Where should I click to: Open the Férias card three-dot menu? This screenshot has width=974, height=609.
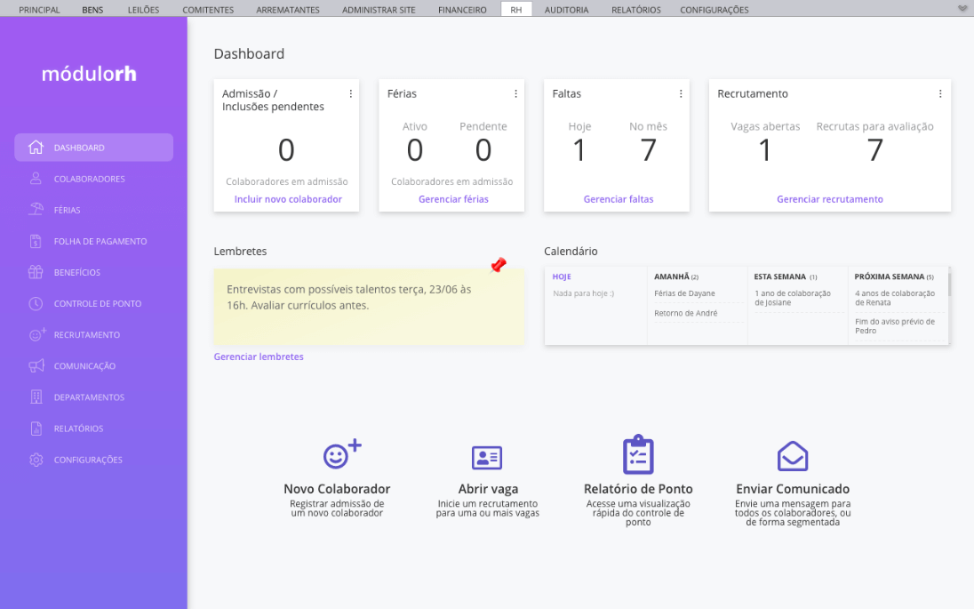(x=515, y=94)
